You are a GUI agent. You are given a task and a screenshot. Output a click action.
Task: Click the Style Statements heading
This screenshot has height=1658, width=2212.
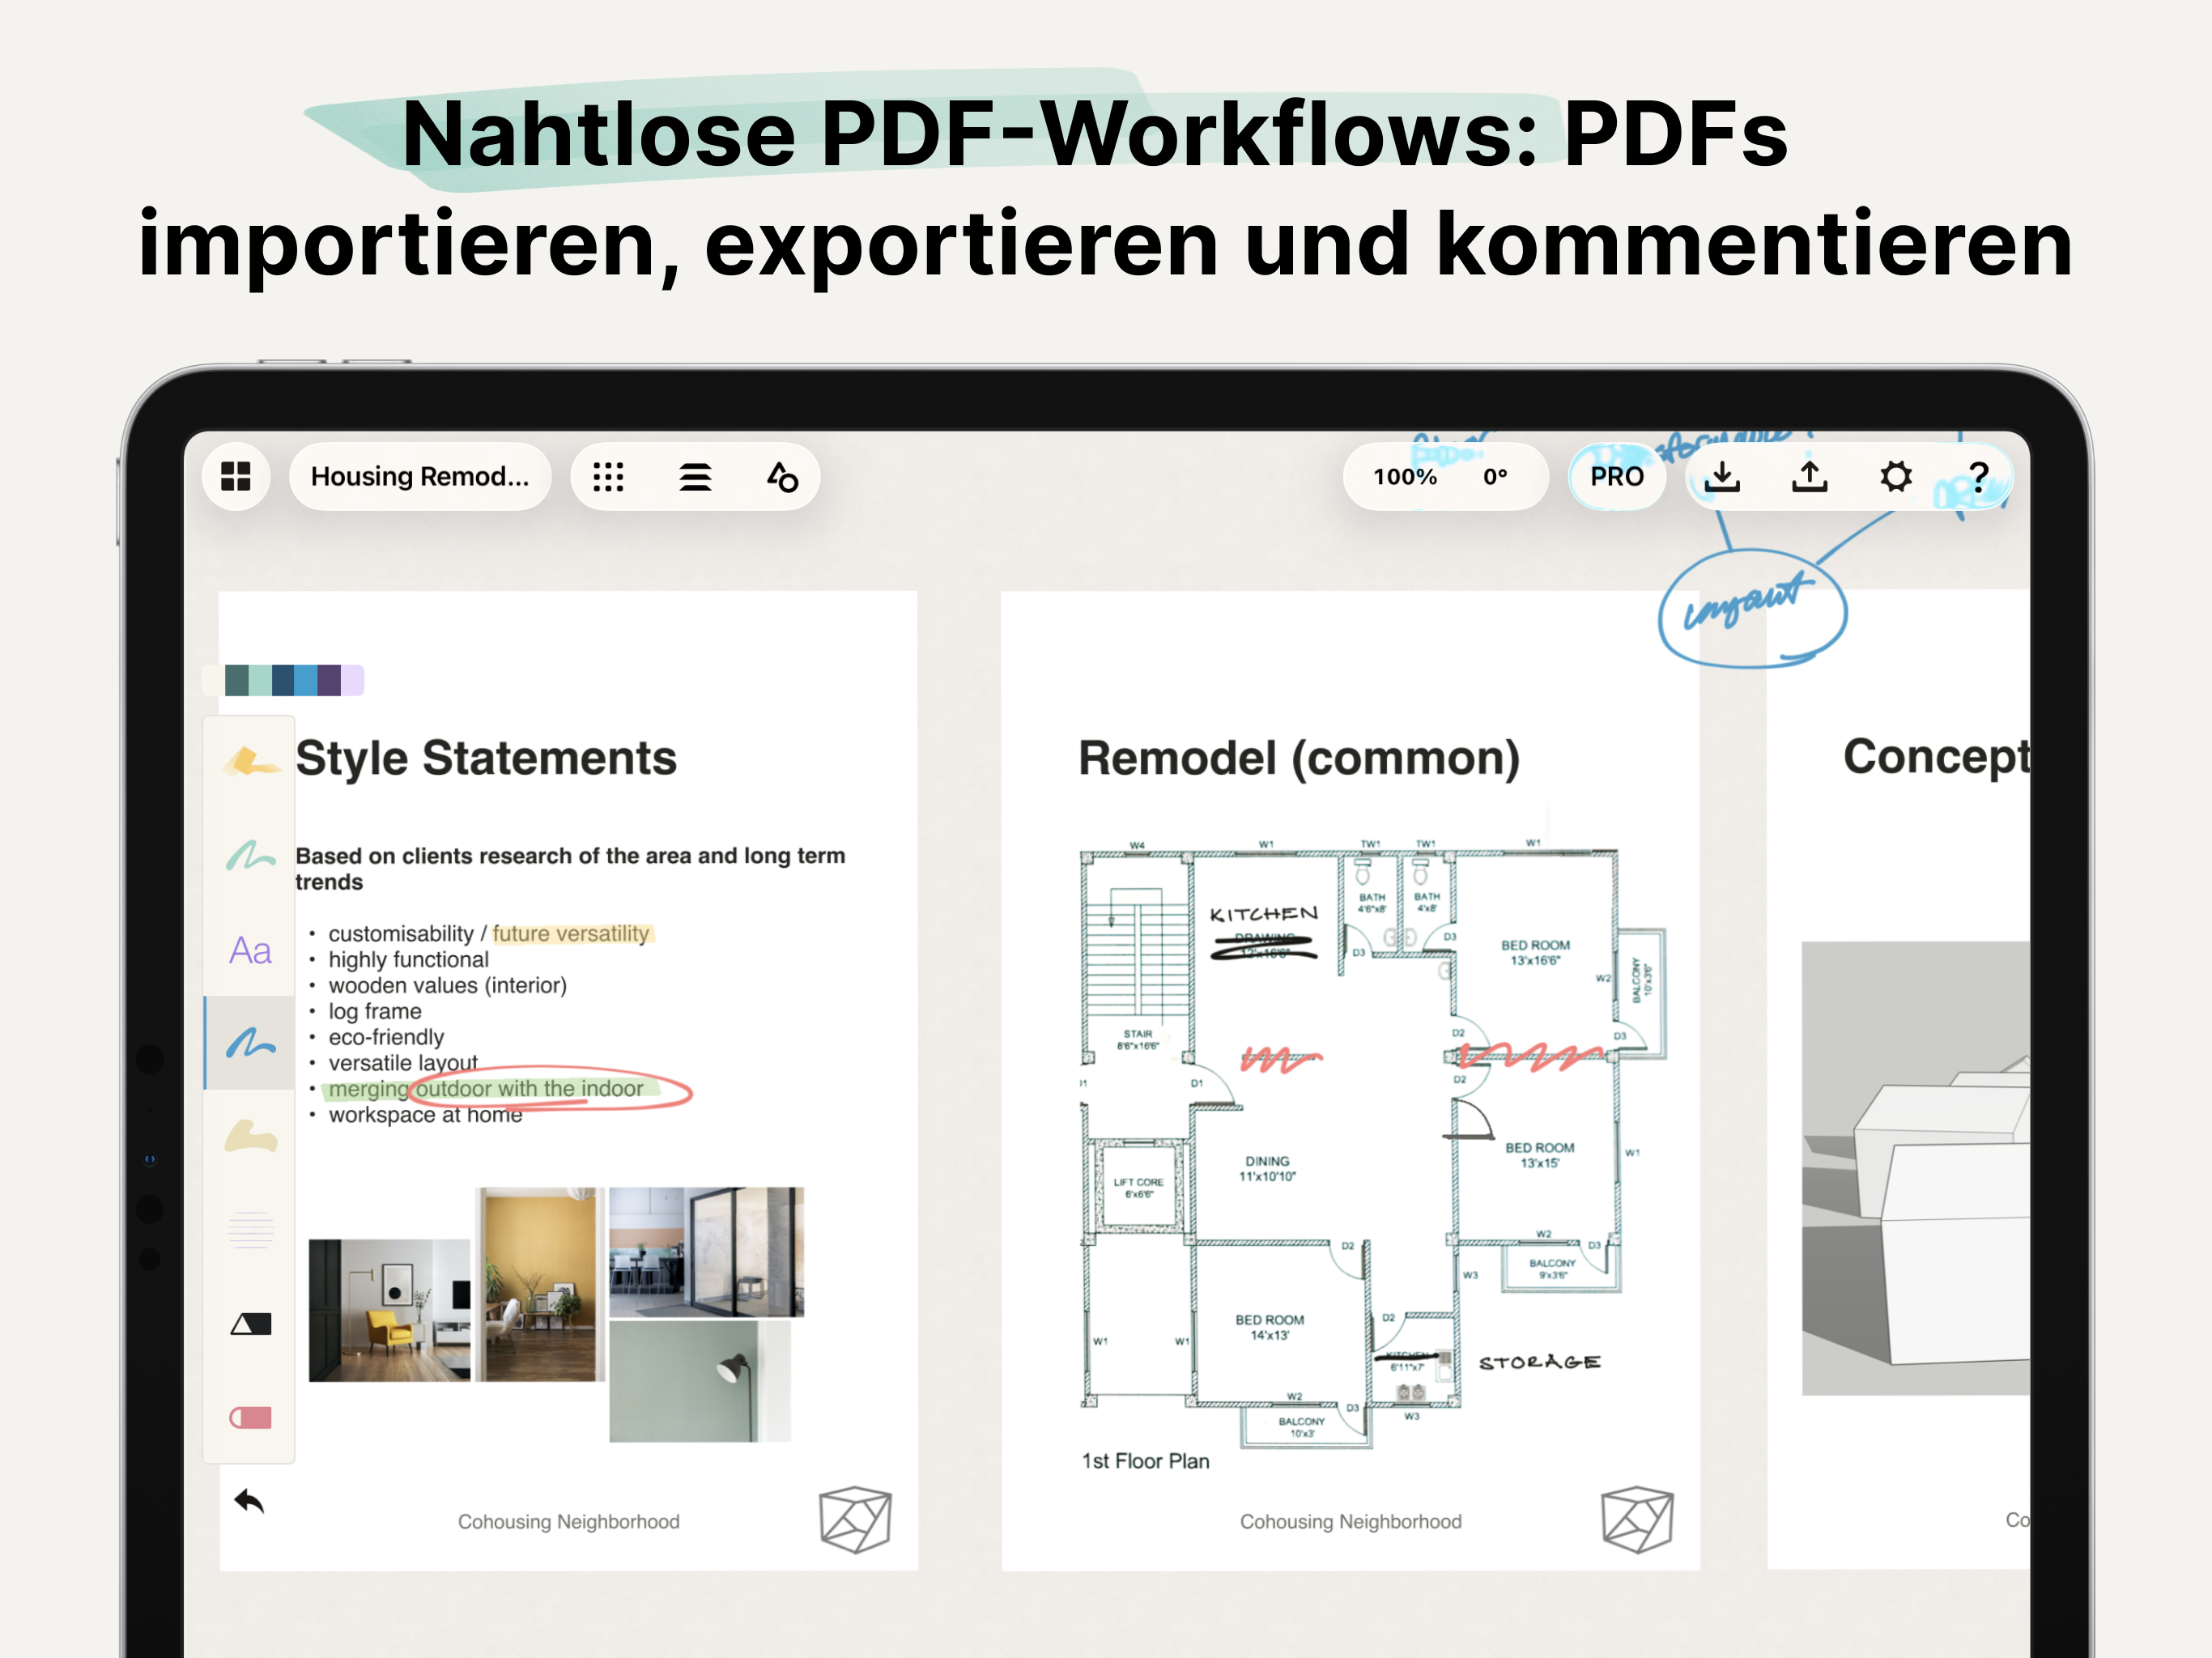pyautogui.click(x=486, y=758)
